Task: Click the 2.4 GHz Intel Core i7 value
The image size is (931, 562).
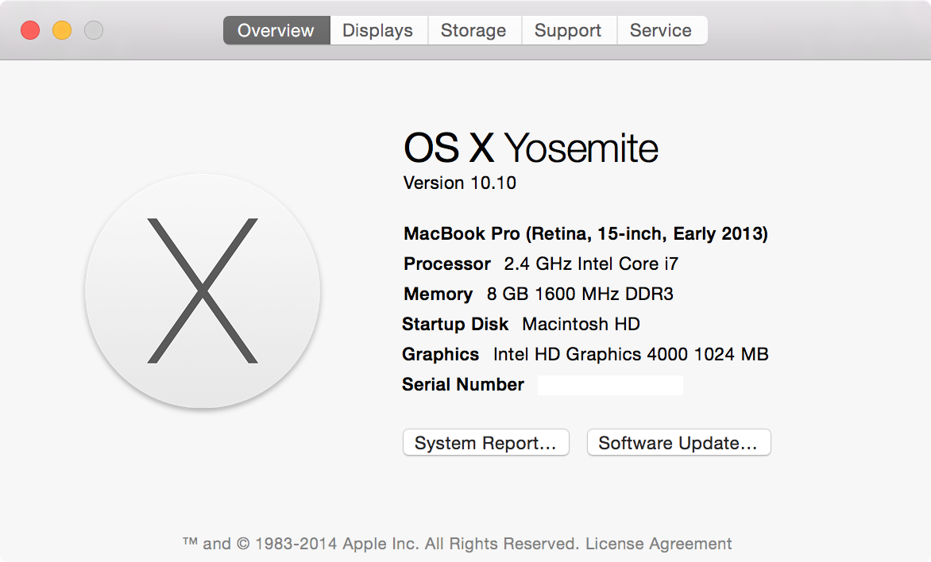Action: 591,264
